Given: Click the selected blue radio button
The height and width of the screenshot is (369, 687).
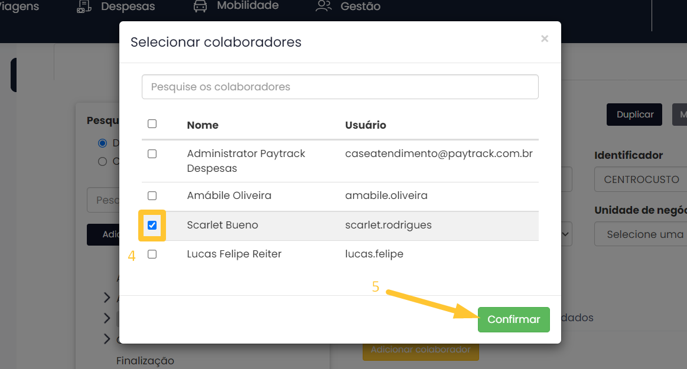Looking at the screenshot, I should [x=103, y=143].
